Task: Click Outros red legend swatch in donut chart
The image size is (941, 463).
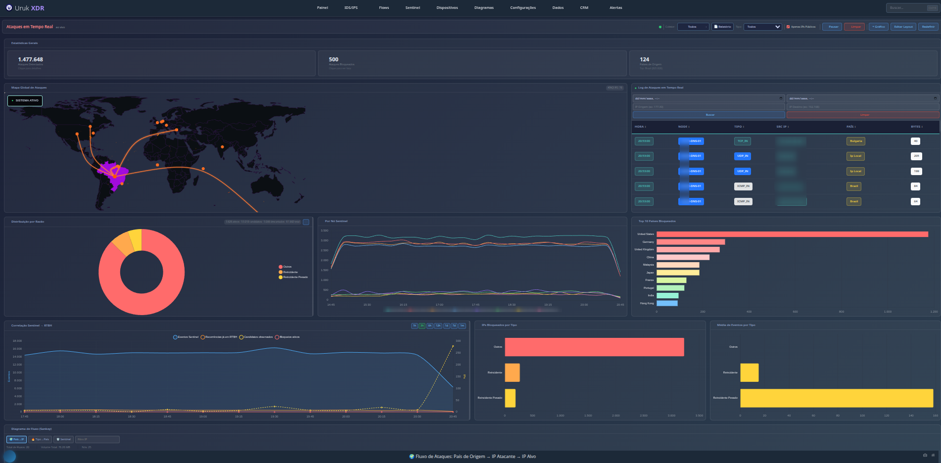Action: [281, 267]
